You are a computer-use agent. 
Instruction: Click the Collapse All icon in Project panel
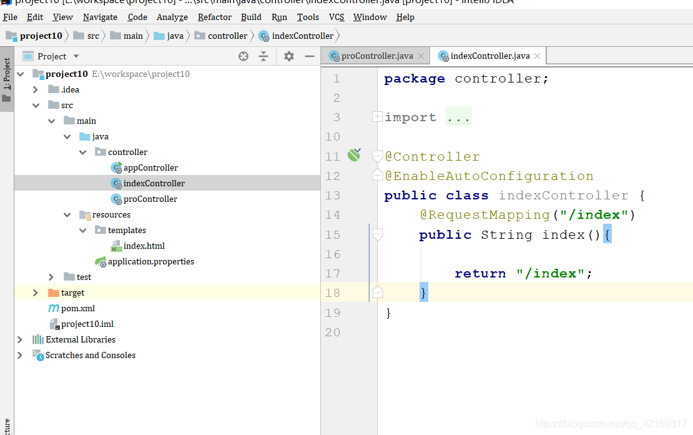pyautogui.click(x=263, y=56)
